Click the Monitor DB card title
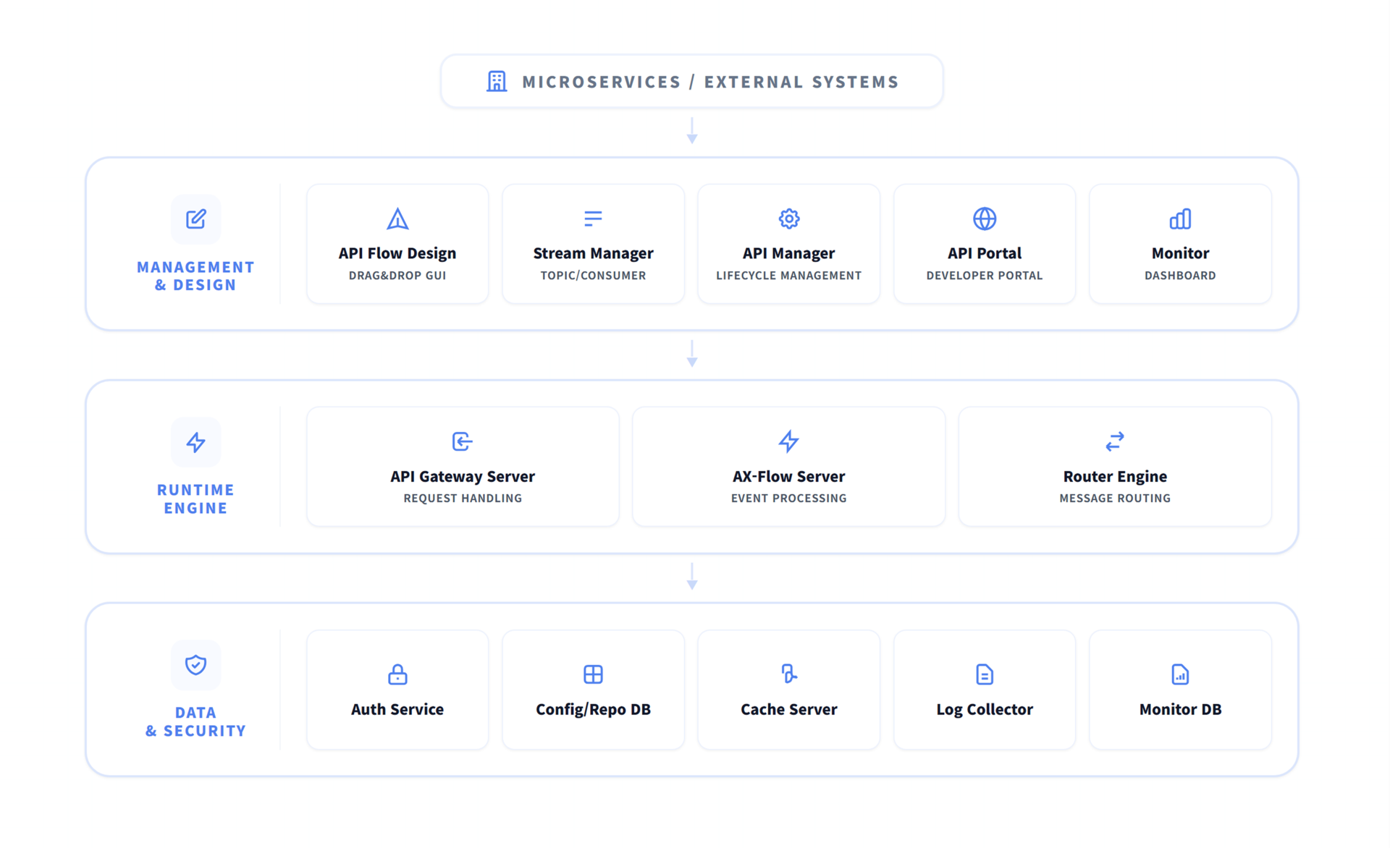The image size is (1390, 848). (1180, 709)
